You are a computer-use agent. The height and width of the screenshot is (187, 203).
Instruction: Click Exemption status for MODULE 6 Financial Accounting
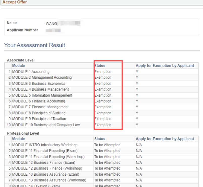(x=103, y=101)
